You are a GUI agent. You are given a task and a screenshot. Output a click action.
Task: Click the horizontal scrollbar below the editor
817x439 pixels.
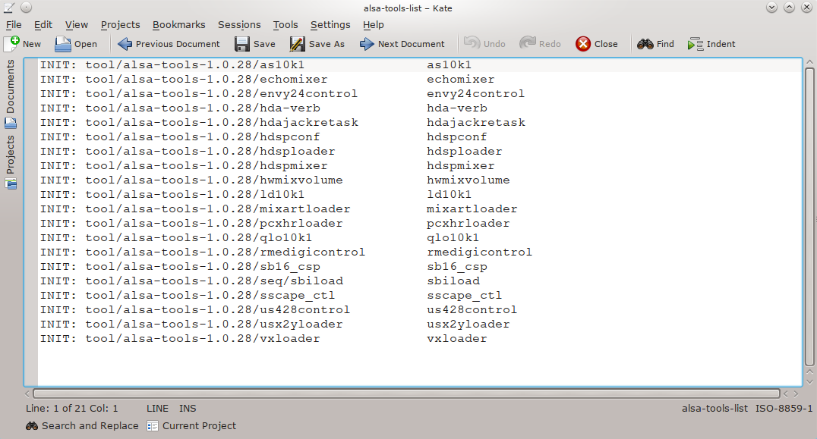click(406, 394)
